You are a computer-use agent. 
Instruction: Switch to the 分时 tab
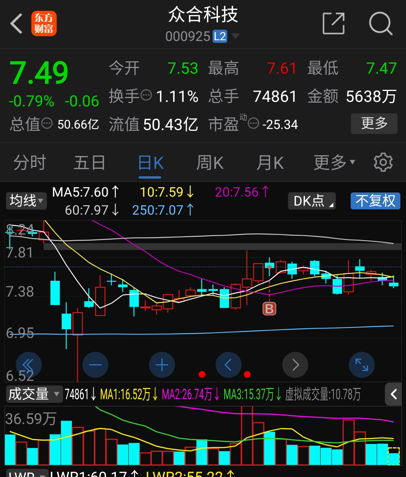click(30, 163)
